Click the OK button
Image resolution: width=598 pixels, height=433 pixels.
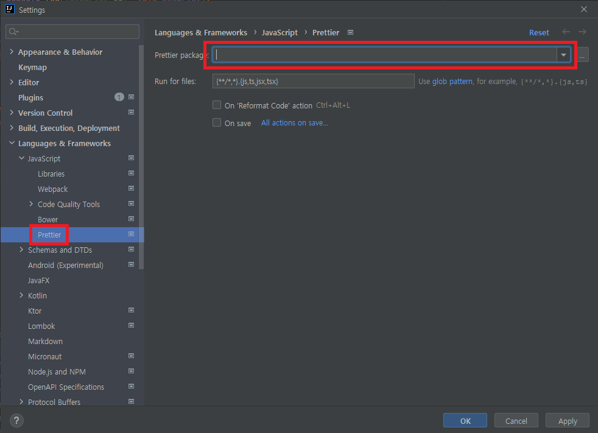[x=465, y=421]
